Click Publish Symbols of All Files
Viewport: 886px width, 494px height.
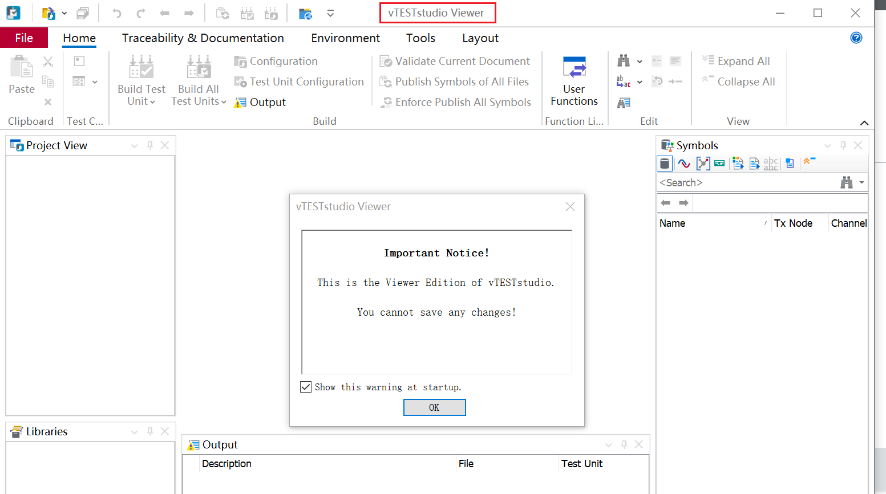(x=454, y=81)
